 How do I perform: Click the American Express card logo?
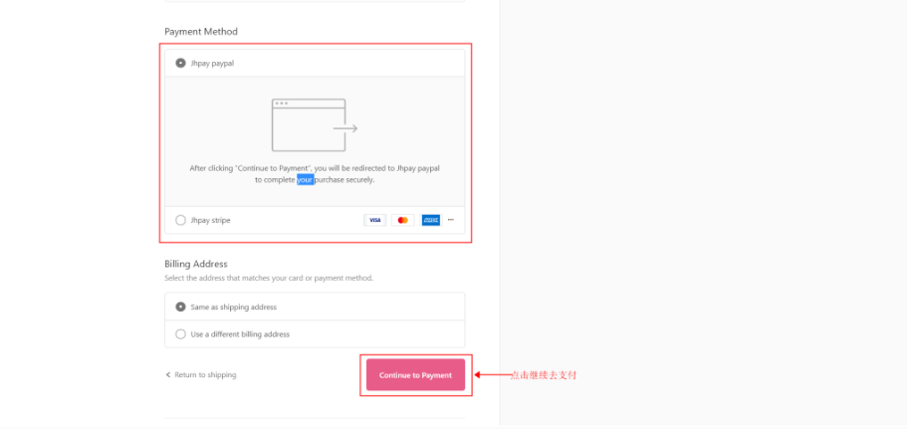[431, 220]
